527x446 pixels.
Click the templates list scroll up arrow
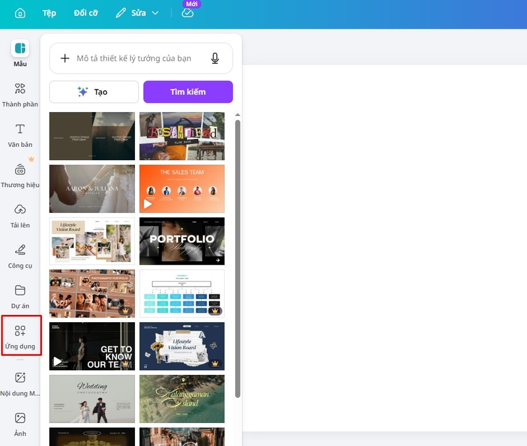click(x=238, y=115)
